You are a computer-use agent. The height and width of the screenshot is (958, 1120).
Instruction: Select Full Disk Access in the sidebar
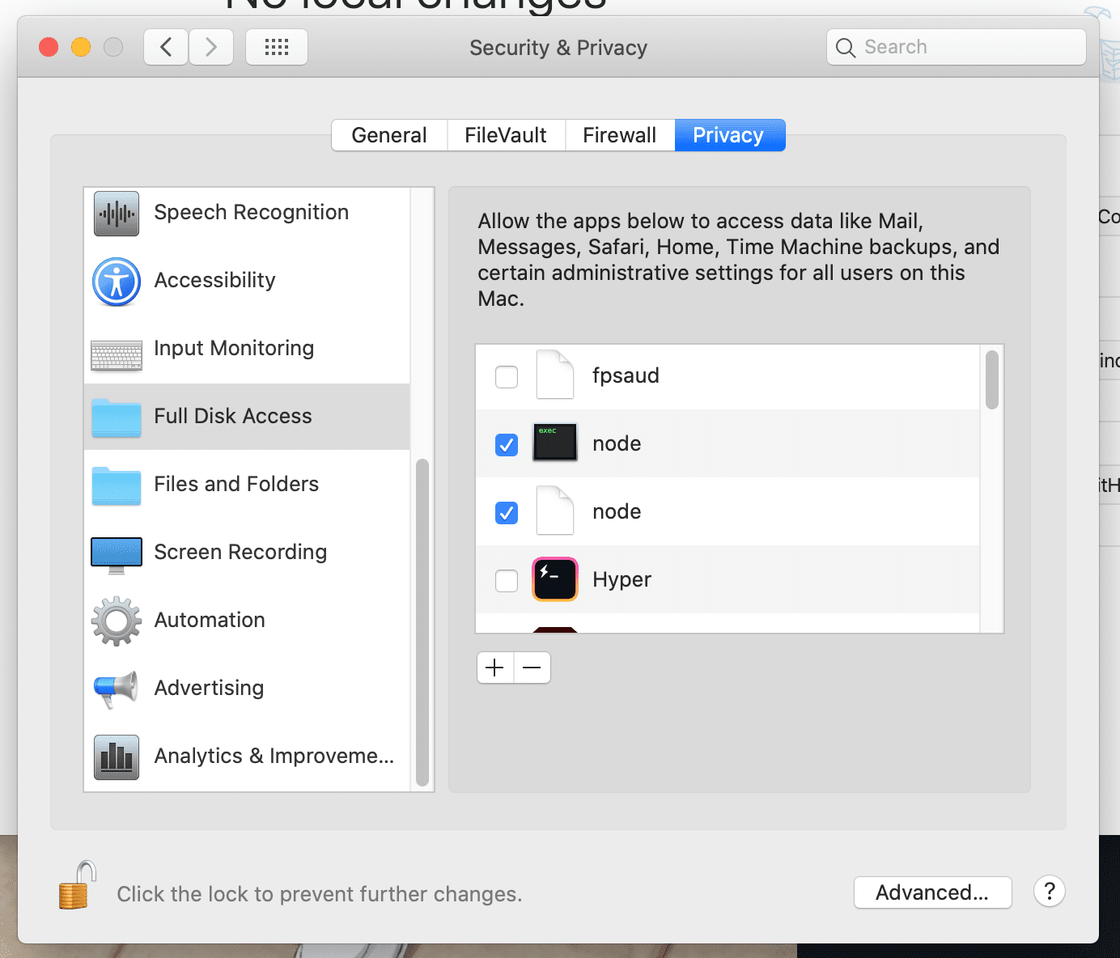(247, 417)
